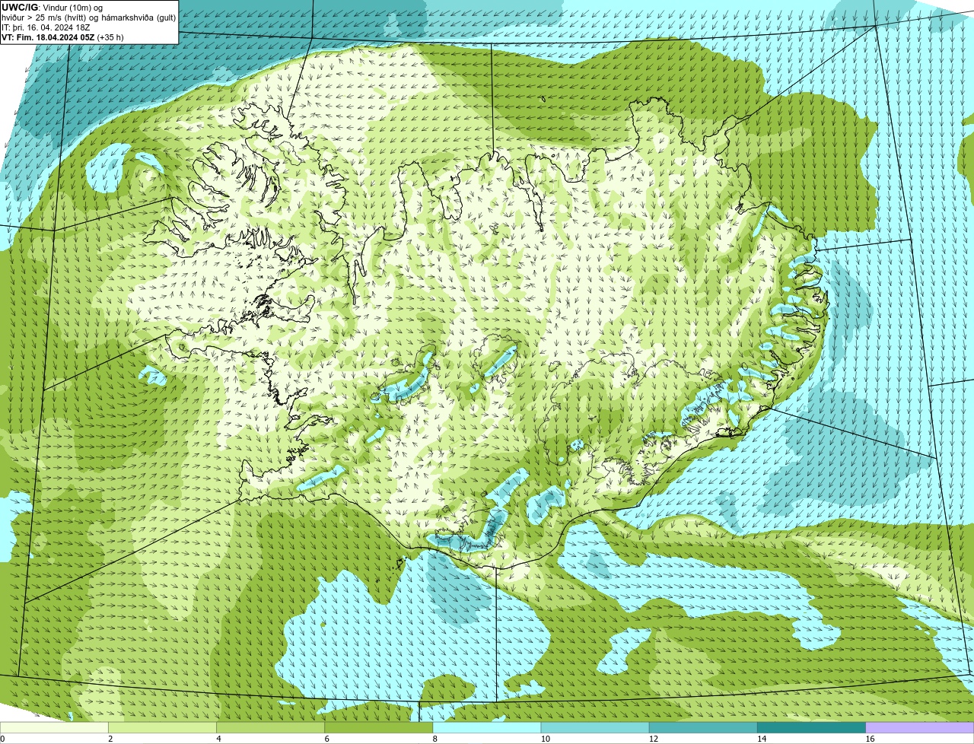
Task: Click the legend scale label '2'
Action: point(110,739)
